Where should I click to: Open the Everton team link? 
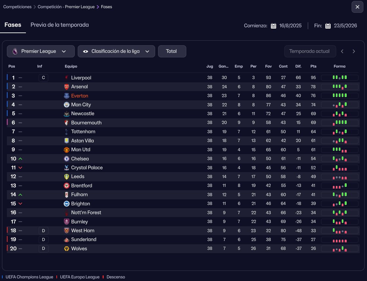(79, 96)
